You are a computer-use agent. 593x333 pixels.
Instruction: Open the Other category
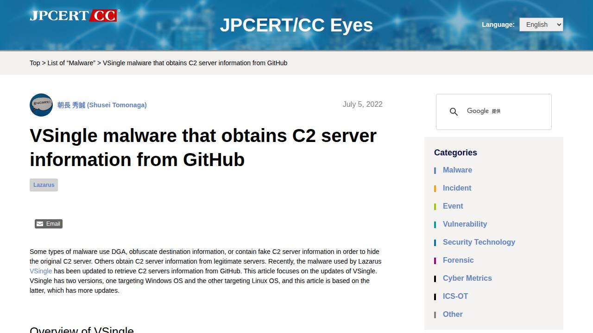[453, 314]
